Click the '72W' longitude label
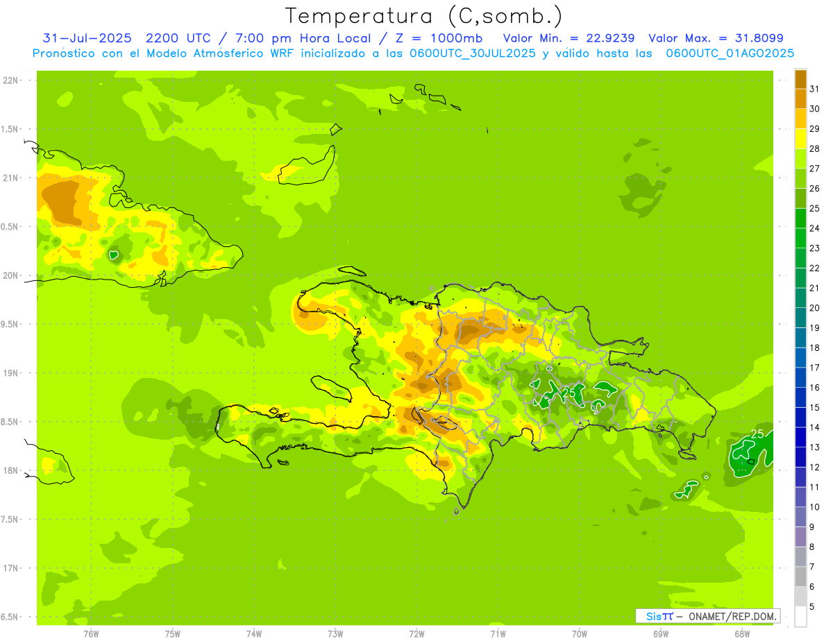The width and height of the screenshot is (833, 643). [416, 633]
